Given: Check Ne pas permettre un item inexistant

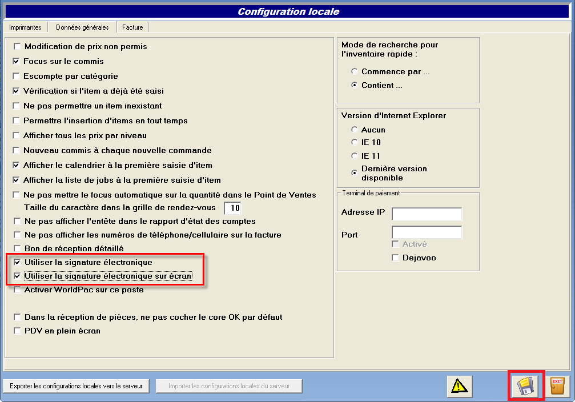Looking at the screenshot, I should pos(16,106).
